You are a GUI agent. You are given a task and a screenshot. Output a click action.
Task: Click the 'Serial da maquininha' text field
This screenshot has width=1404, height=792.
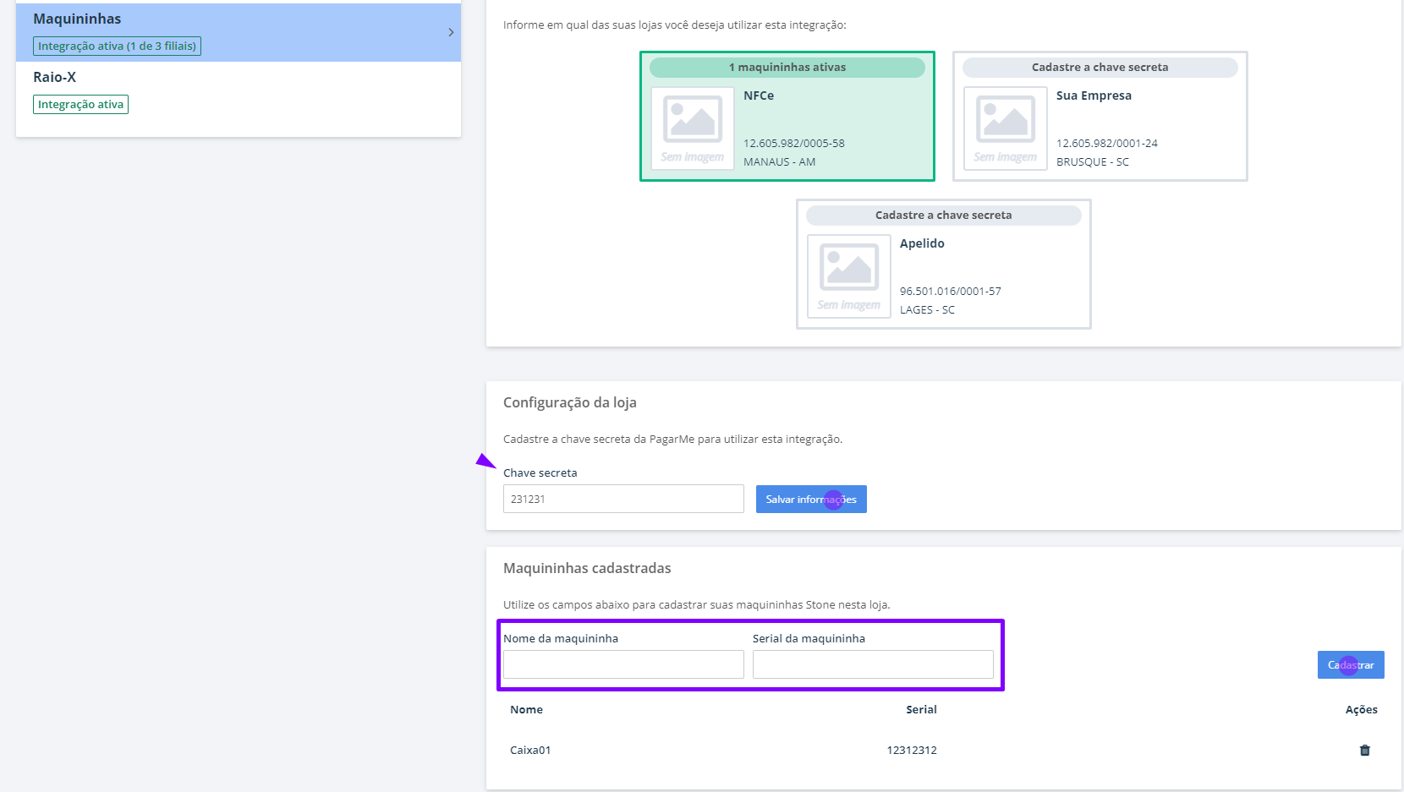[873, 664]
